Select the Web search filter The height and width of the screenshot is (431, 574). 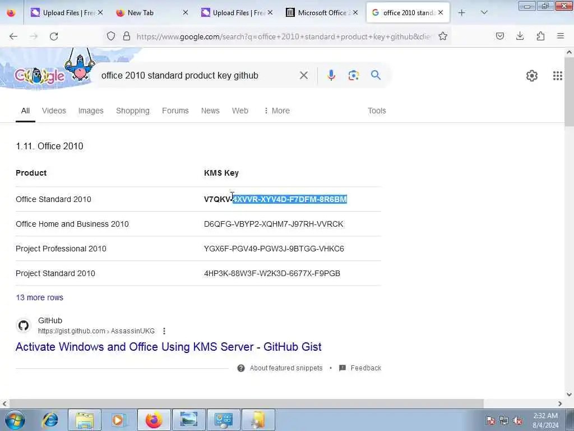[240, 111]
